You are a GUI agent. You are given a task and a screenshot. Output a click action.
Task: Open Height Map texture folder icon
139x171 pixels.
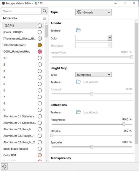pyautogui.click(x=78, y=82)
